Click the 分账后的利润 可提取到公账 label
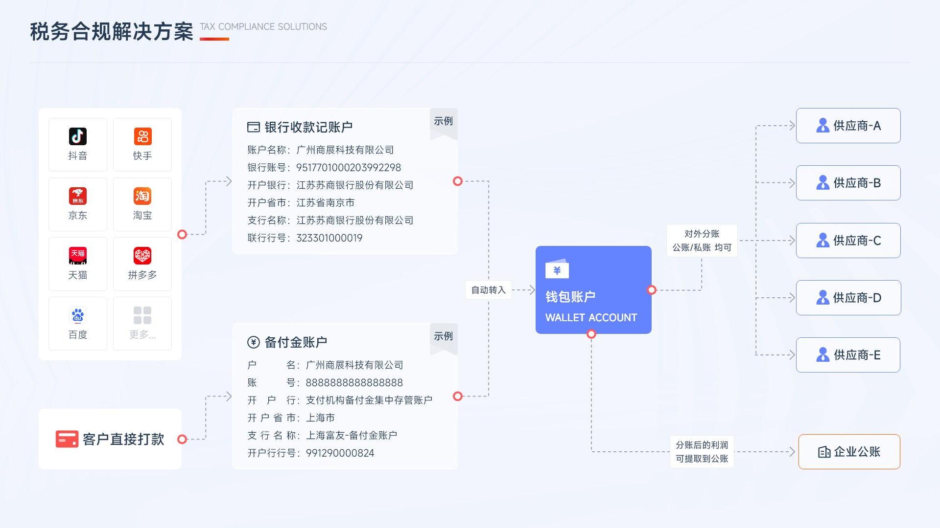This screenshot has width=940, height=528. (x=702, y=452)
